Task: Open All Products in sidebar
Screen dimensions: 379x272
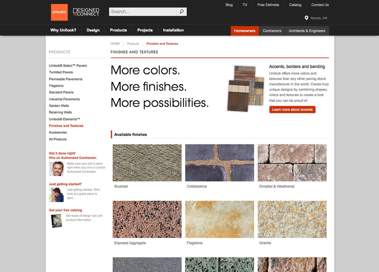Action: pyautogui.click(x=58, y=139)
